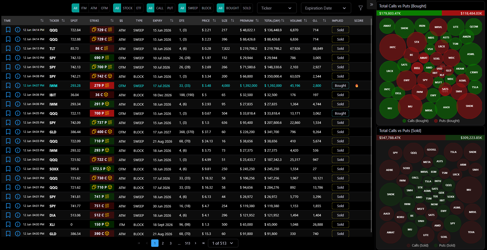Collapse side panel with double-chevron icon
Image resolution: width=487 pixels, height=250 pixels.
click(372, 4)
